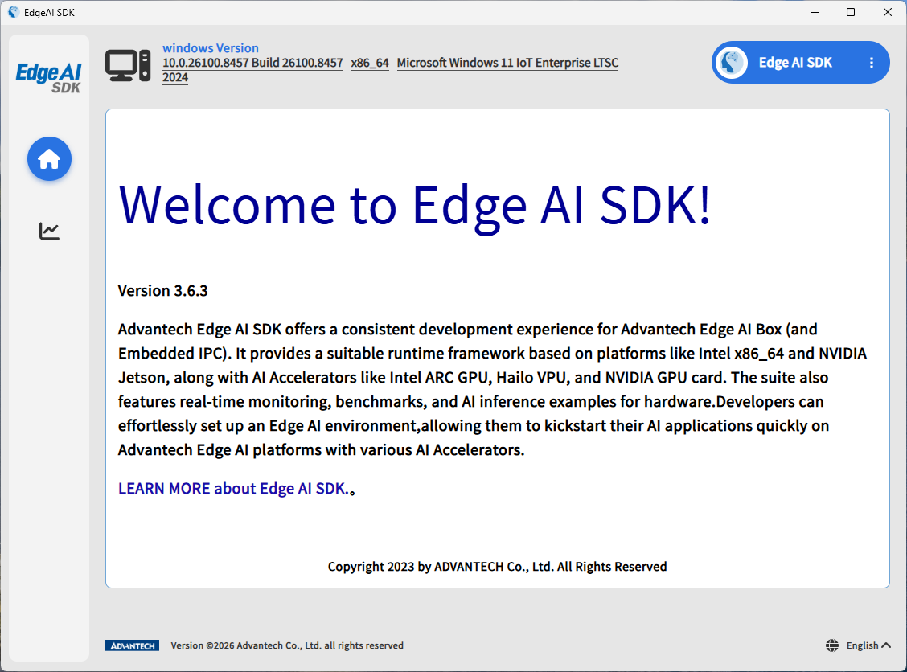Click footer 'Version ©2026 Advantech' text
Image resolution: width=907 pixels, height=672 pixels.
coord(287,645)
